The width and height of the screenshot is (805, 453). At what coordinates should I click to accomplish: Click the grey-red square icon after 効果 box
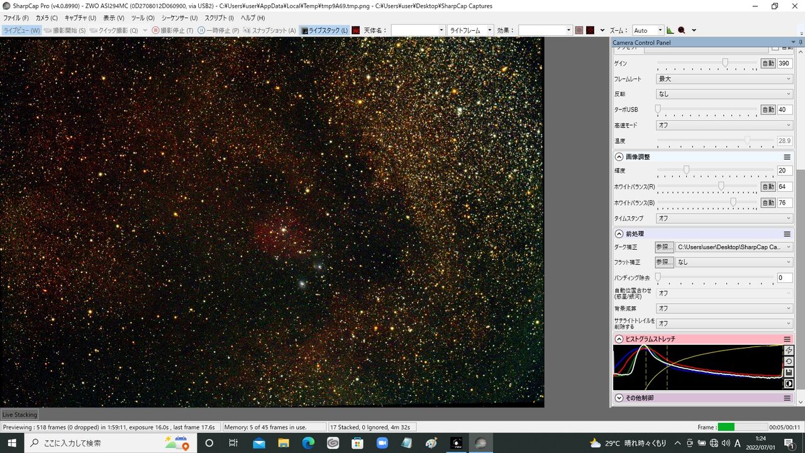click(x=579, y=30)
